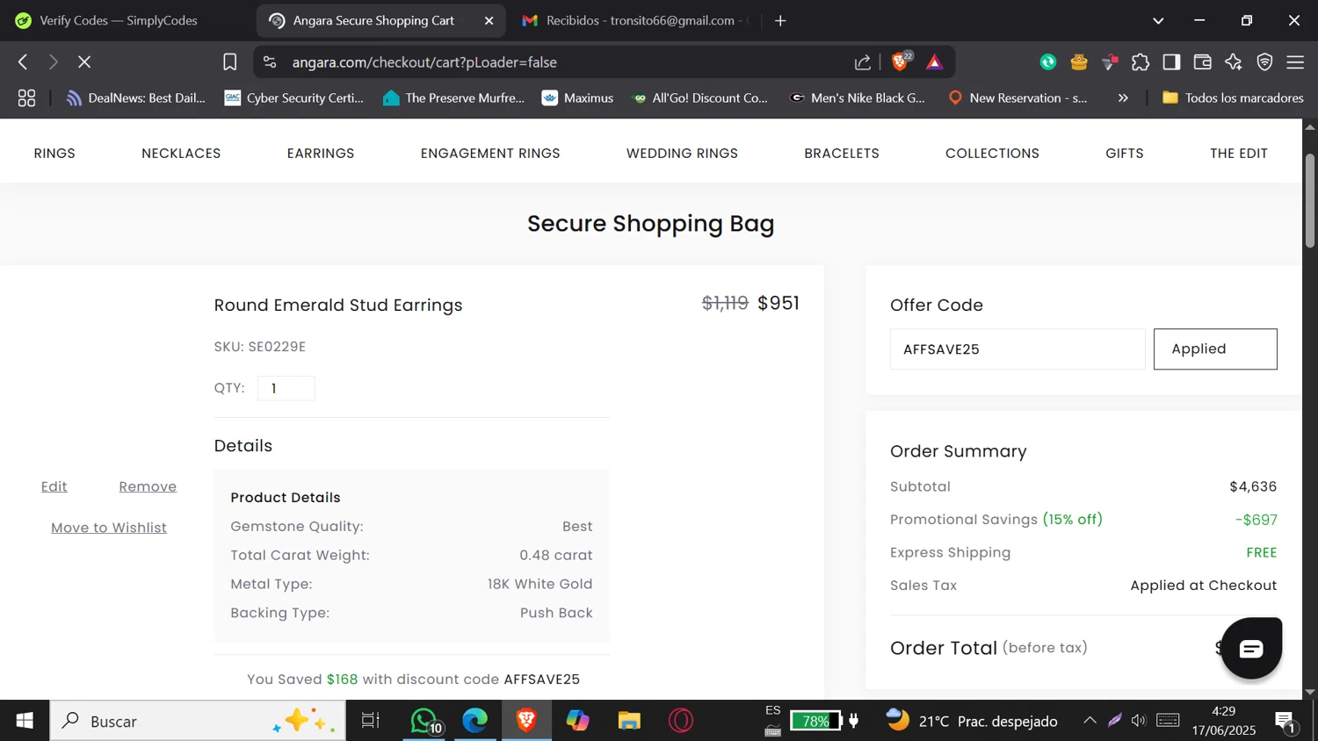This screenshot has height=741, width=1318.
Task: Show more bookmarks with the double chevron
Action: click(1123, 98)
